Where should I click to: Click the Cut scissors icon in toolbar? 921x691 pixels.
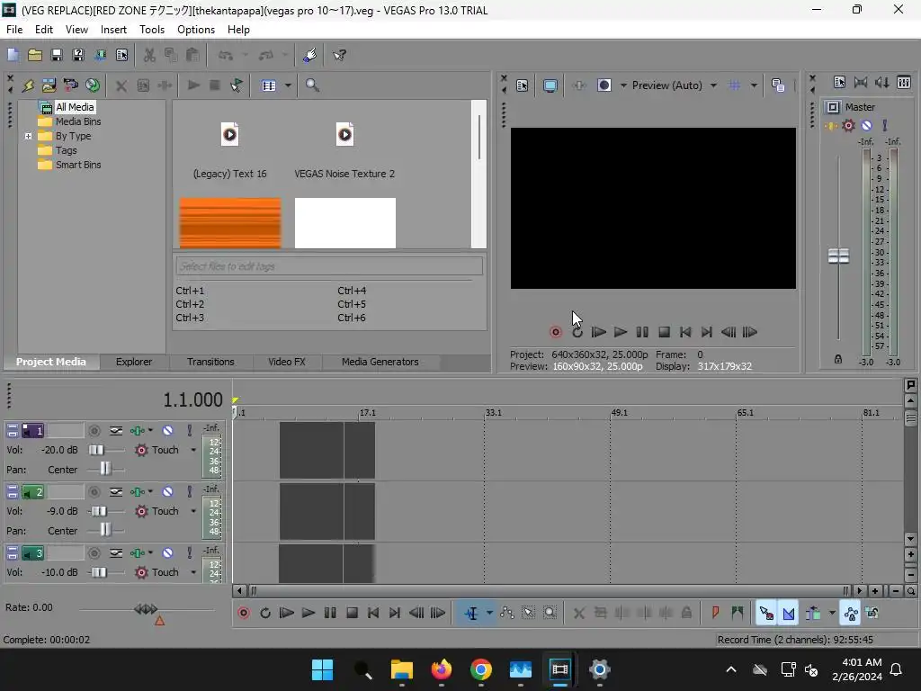click(150, 55)
